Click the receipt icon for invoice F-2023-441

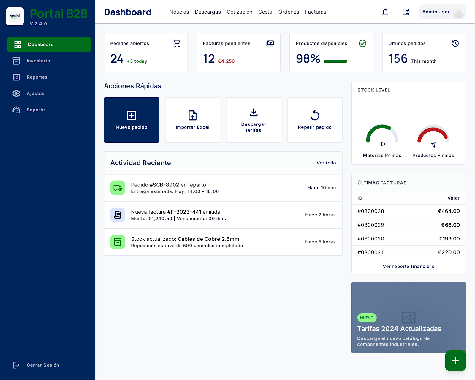click(x=118, y=215)
